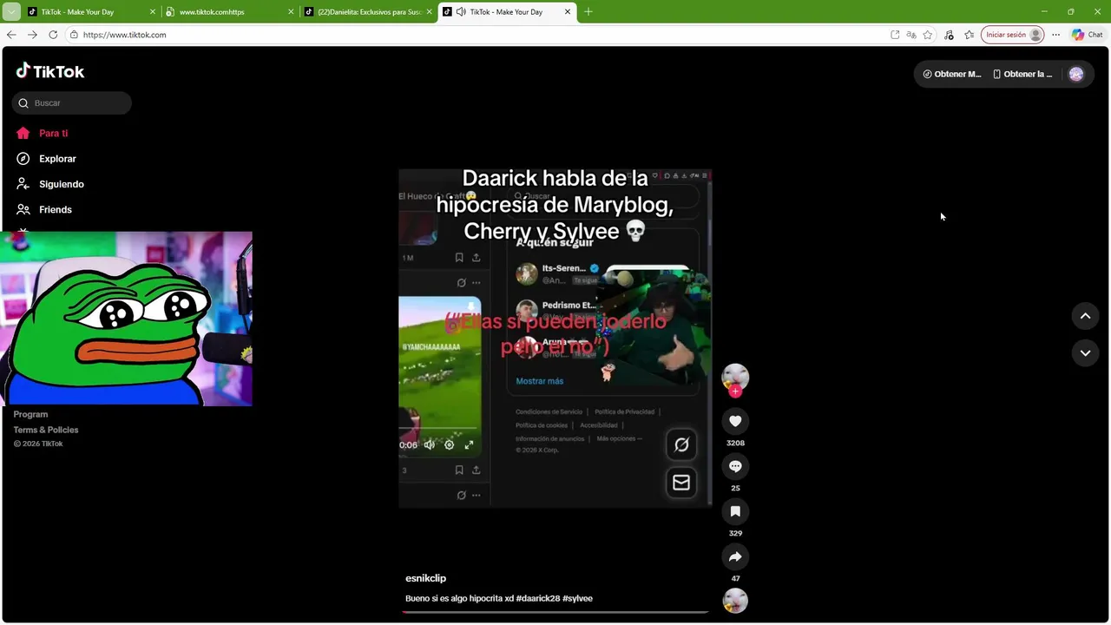Image resolution: width=1111 pixels, height=625 pixels.
Task: Open the tab actions dropdown
Action: (11, 12)
